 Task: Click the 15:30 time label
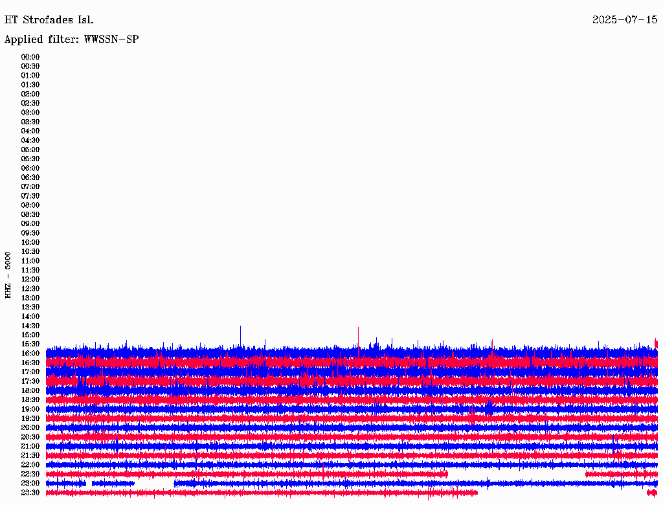(30, 344)
